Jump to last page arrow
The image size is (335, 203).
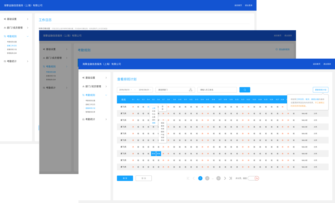[x=231, y=178]
